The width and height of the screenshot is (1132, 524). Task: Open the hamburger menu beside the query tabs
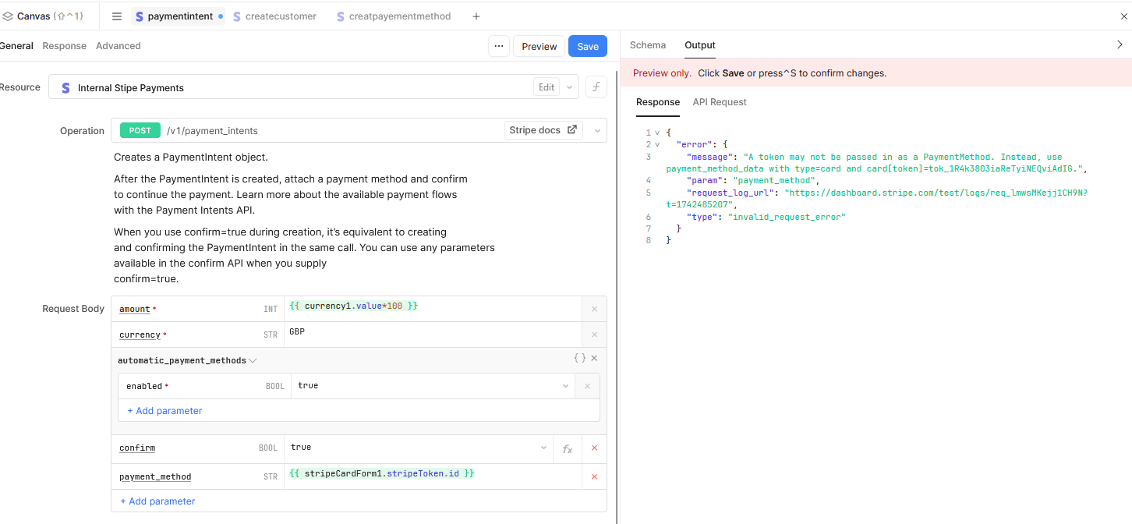[117, 16]
